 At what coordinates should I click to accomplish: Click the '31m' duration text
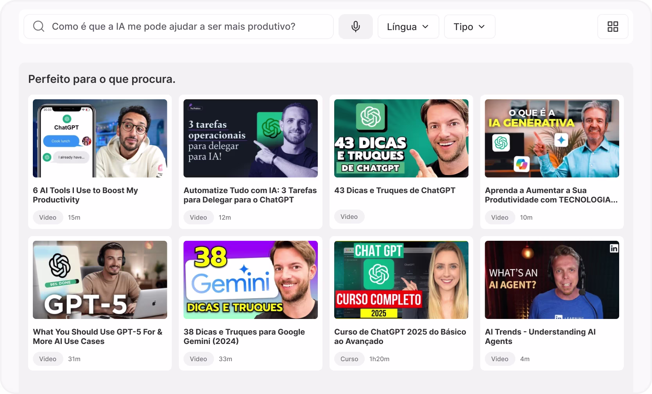point(74,359)
